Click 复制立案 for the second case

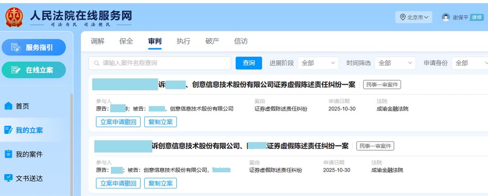click(161, 183)
